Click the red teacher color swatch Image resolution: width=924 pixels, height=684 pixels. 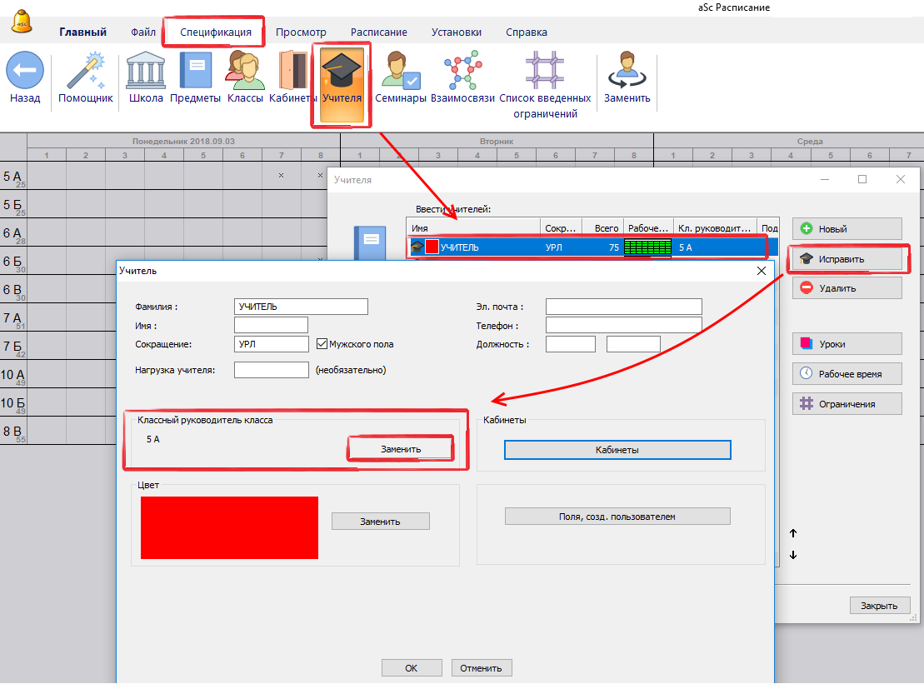point(229,527)
